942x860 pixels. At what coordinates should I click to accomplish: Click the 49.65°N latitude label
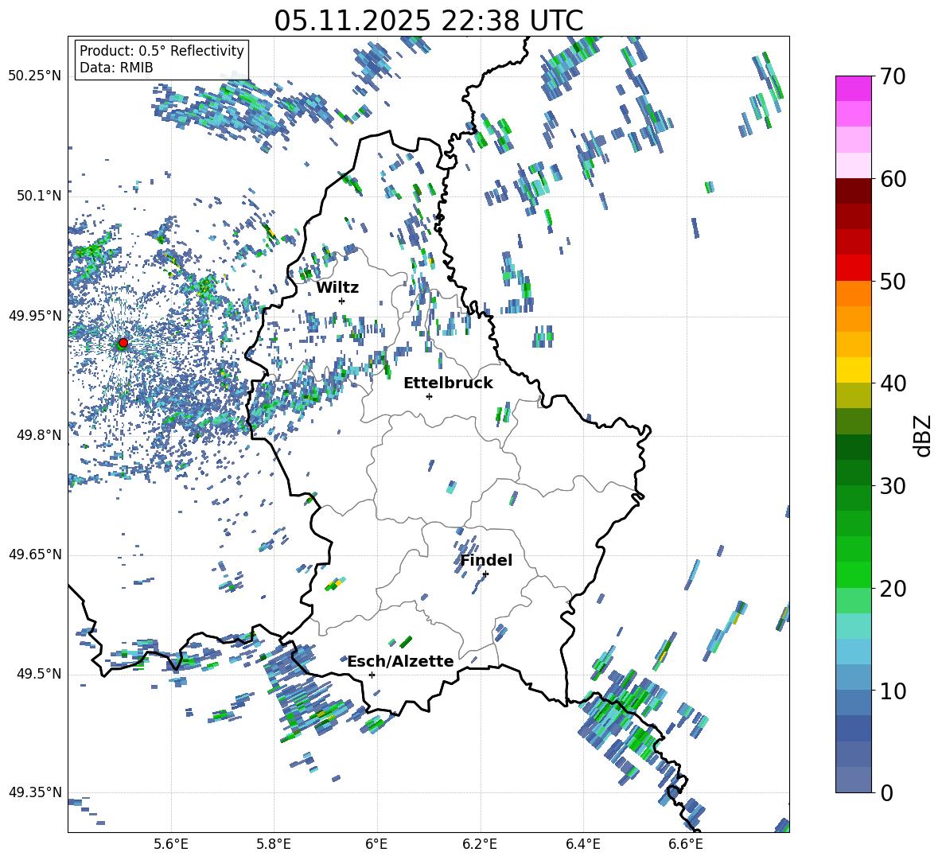pos(35,554)
